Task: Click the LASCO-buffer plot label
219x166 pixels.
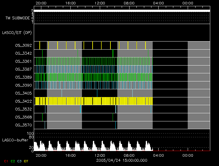Action: tap(15, 140)
